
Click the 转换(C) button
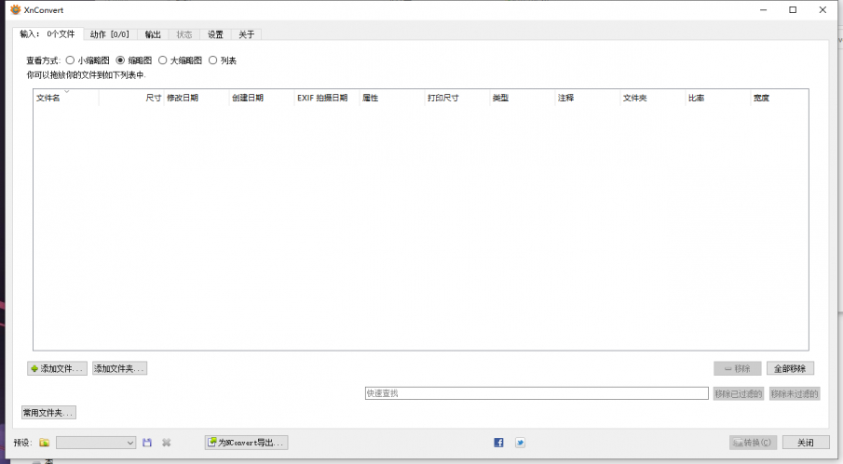[753, 443]
